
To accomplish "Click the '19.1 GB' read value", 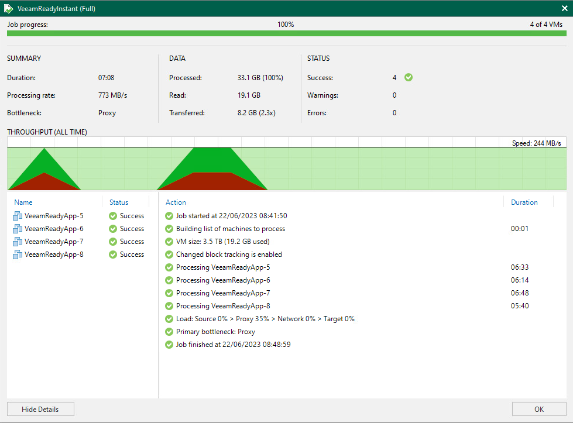I will [249, 95].
